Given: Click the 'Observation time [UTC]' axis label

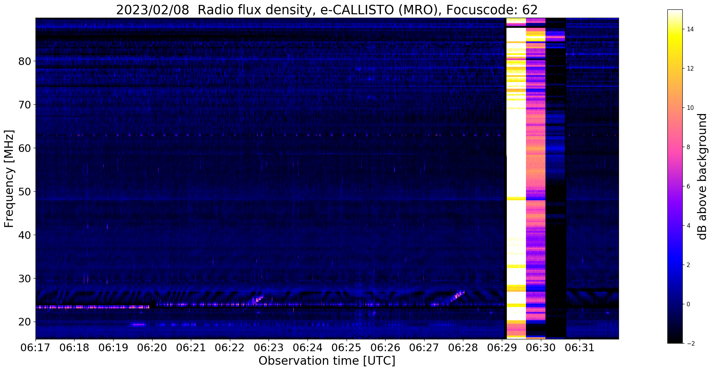Looking at the screenshot, I should (327, 361).
